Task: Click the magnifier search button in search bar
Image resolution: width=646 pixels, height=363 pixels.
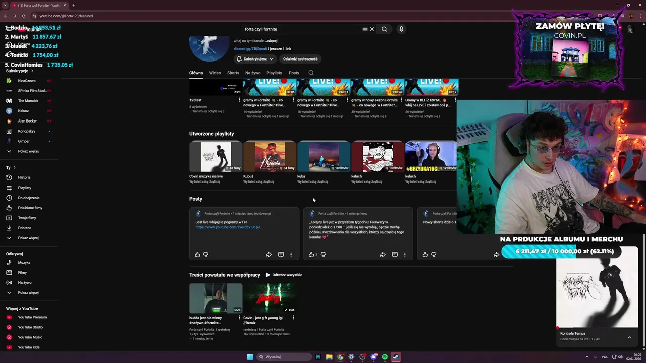Action: [x=384, y=29]
